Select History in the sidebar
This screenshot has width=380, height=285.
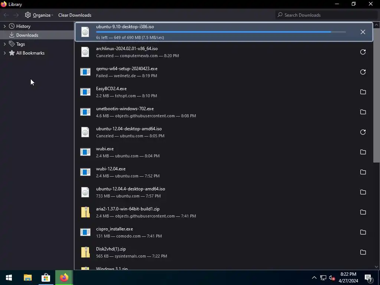(23, 26)
